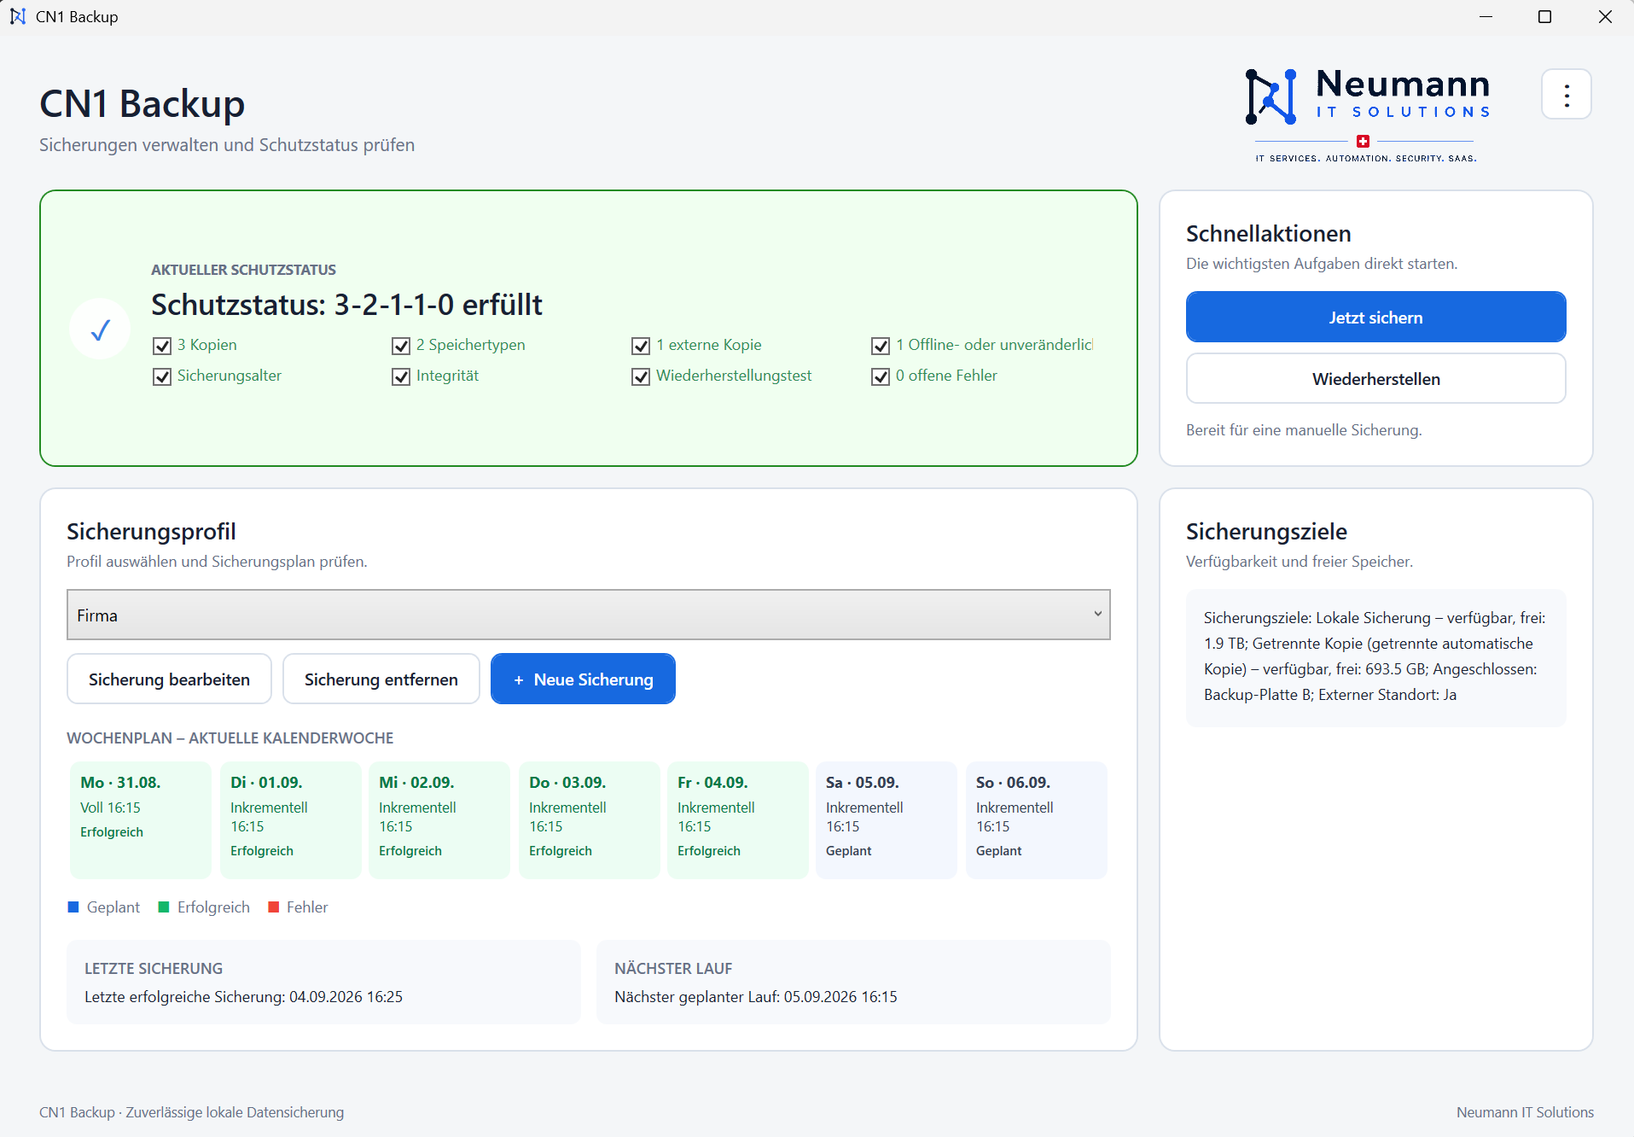The height and width of the screenshot is (1137, 1634).
Task: Toggle the 2 Speichertypen checkbox
Action: click(x=401, y=346)
